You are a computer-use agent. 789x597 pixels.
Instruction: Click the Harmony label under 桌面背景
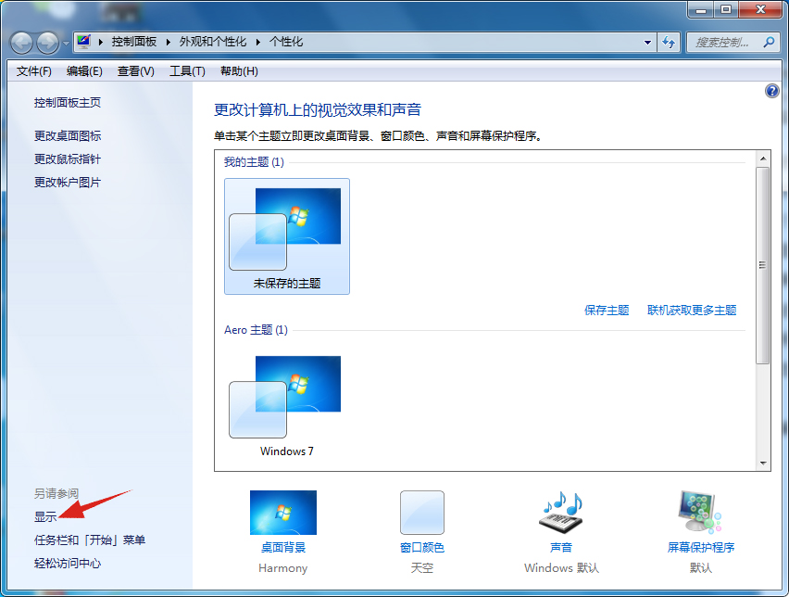pos(283,568)
